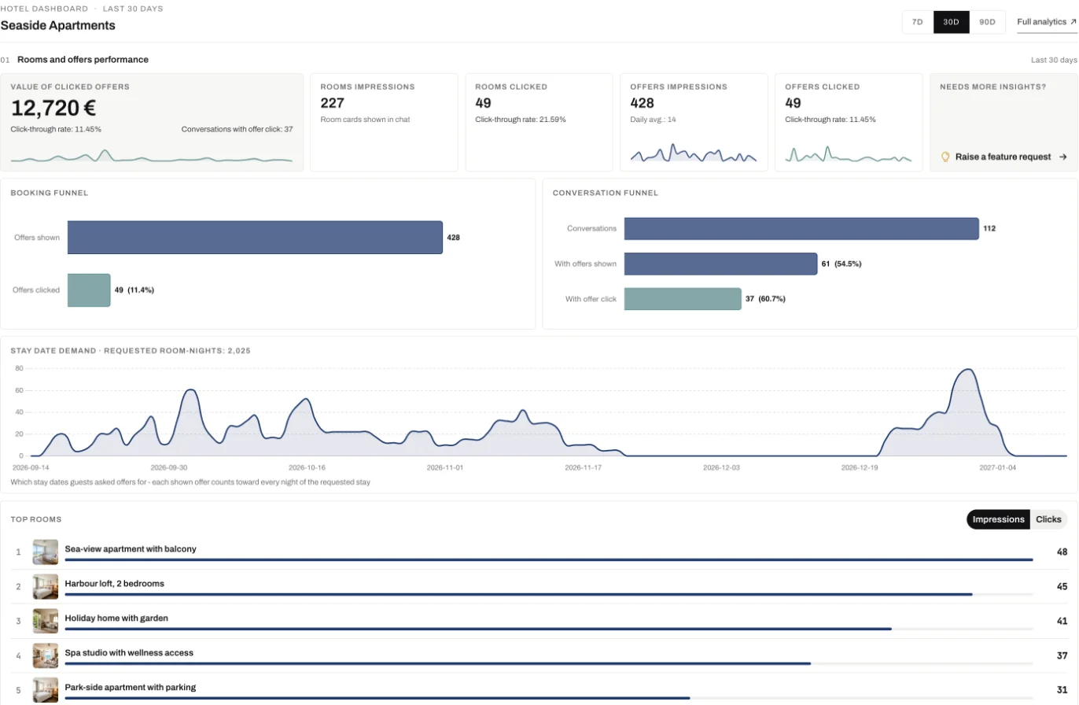Click the Conversations bar in Conversation Funnel
Image resolution: width=1079 pixels, height=705 pixels.
pos(801,228)
